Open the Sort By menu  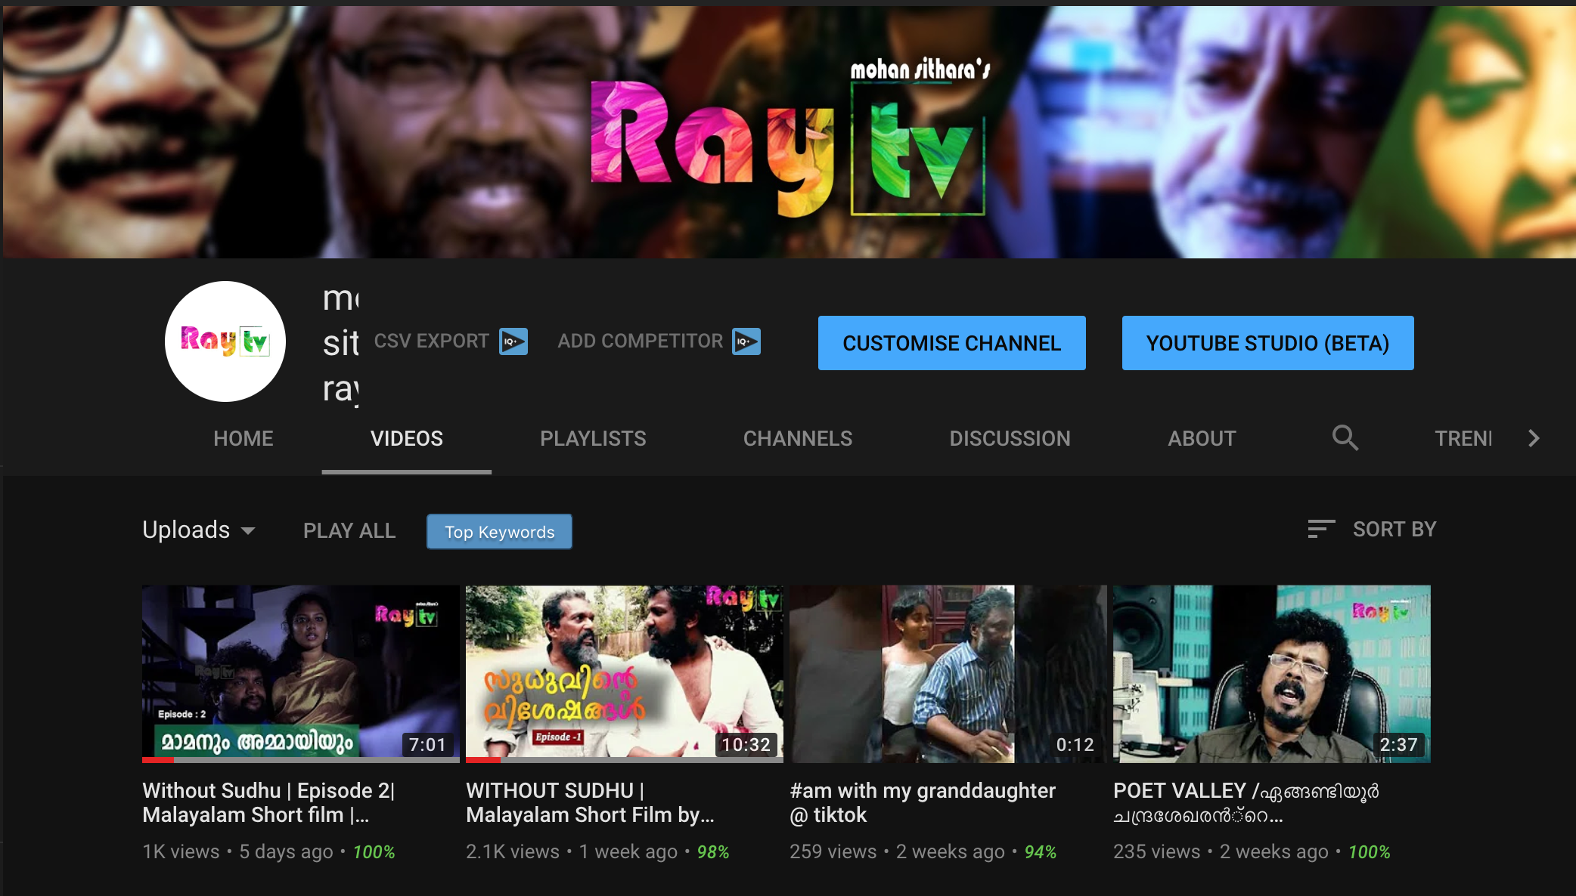coord(1393,529)
